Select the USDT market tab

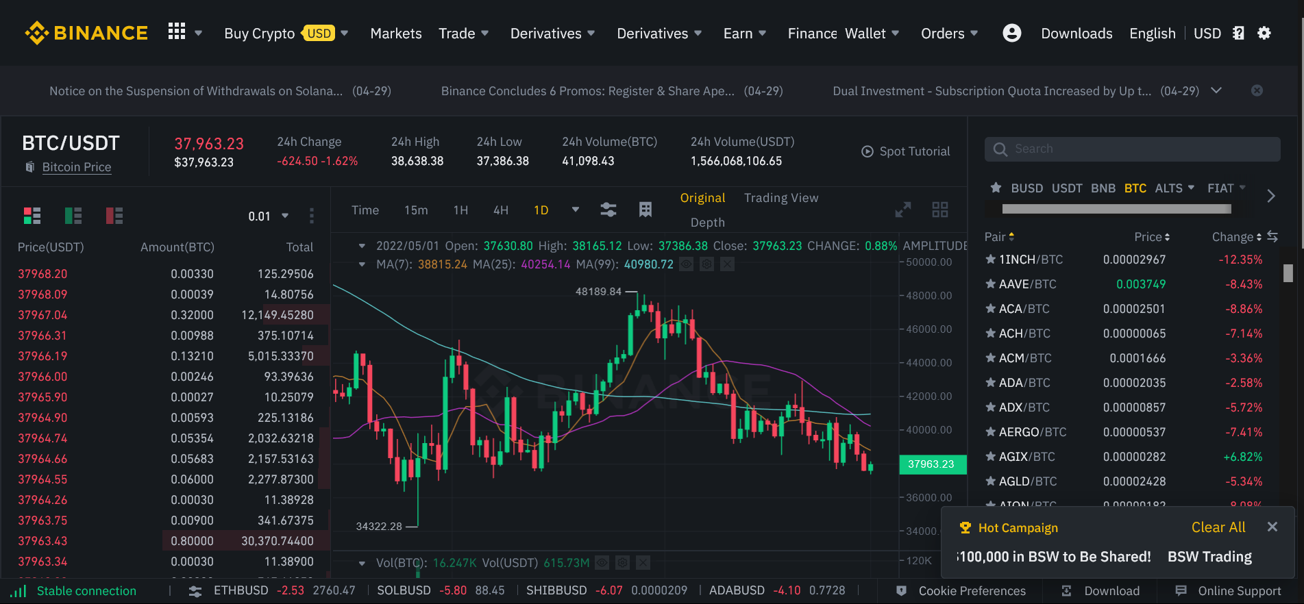tap(1067, 188)
